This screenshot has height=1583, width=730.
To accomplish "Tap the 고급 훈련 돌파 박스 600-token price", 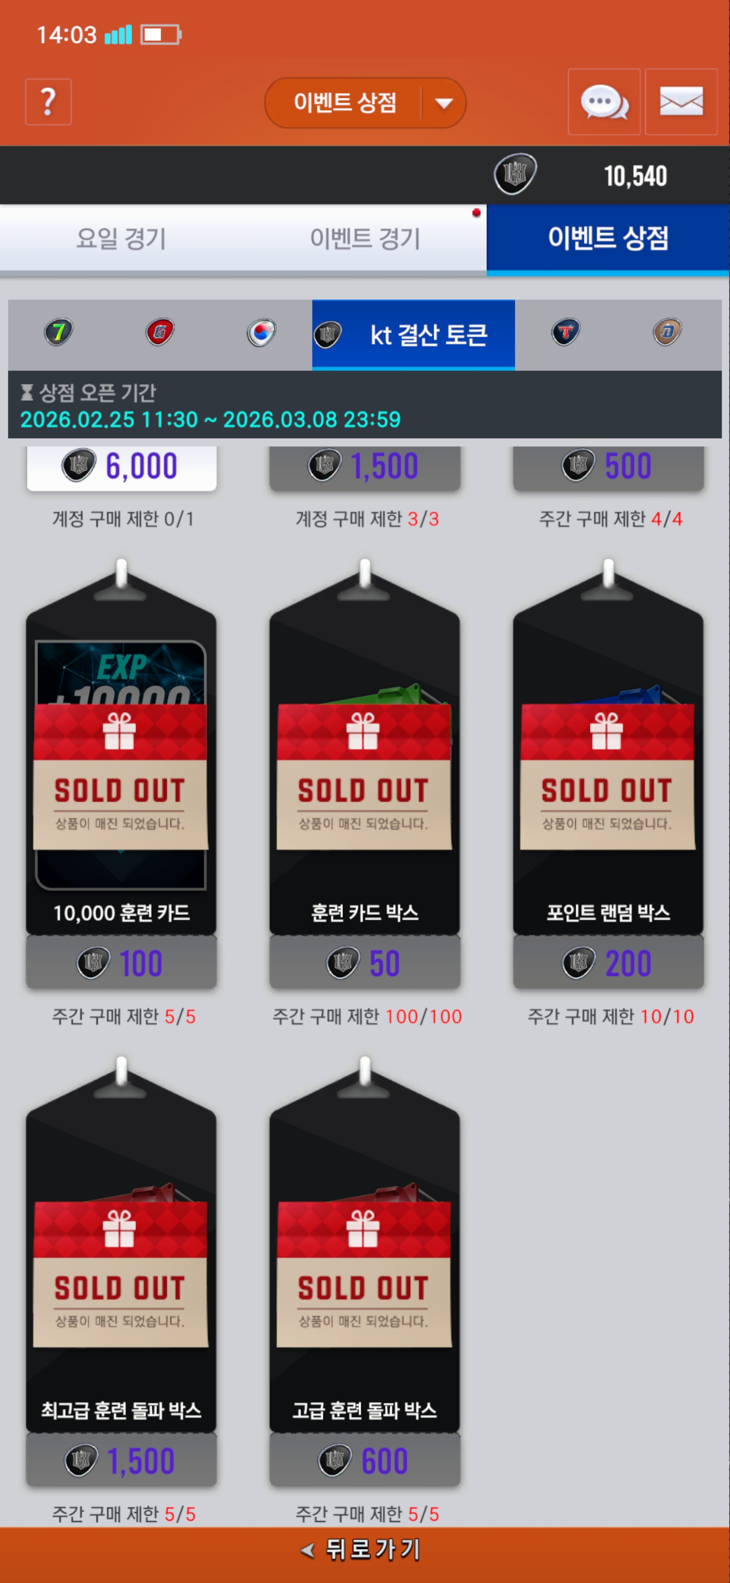I will (364, 1461).
